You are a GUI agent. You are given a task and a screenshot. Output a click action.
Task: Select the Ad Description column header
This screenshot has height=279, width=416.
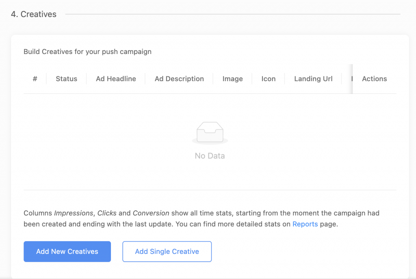coord(179,79)
